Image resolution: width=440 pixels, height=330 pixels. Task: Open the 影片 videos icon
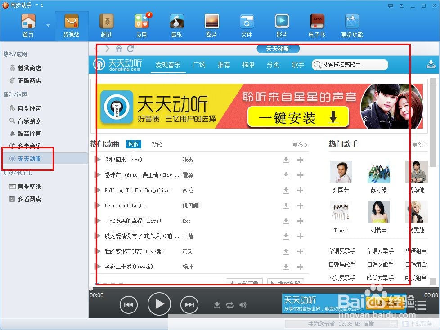pos(282,26)
